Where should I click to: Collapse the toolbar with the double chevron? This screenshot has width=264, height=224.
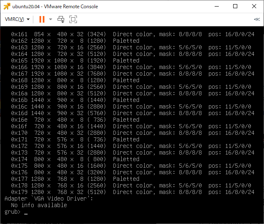click(x=257, y=19)
